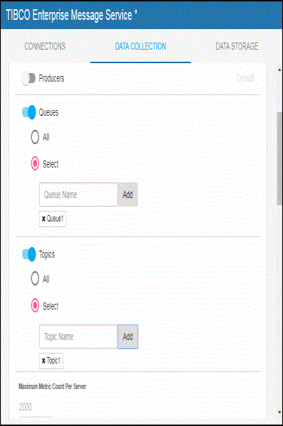Click the DATA COLLECTION tab
Image resolution: width=283 pixels, height=426 pixels.
point(140,46)
